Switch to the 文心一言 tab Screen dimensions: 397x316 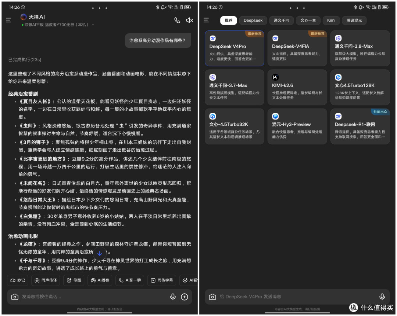click(308, 21)
